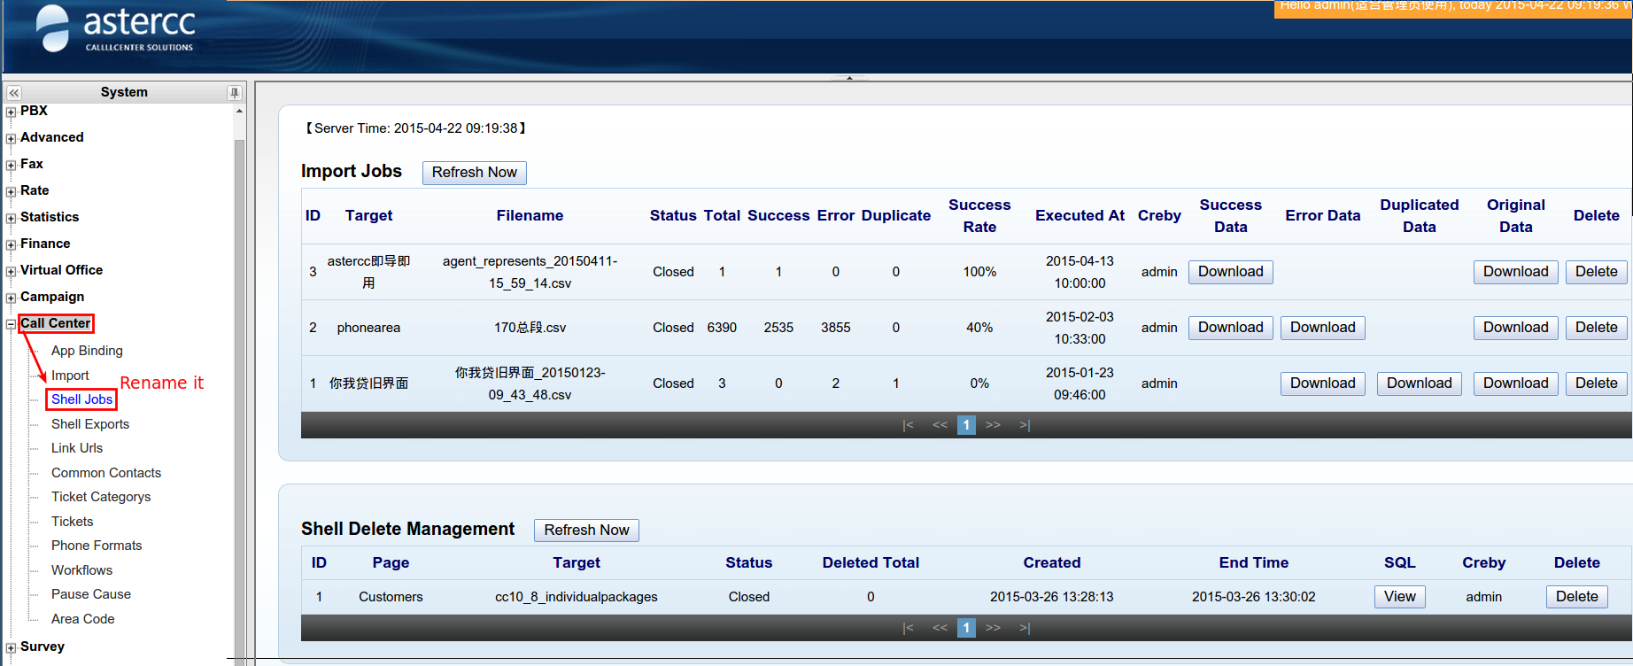Select the Pause Cause menu entry
The image size is (1633, 666).
pos(91,594)
